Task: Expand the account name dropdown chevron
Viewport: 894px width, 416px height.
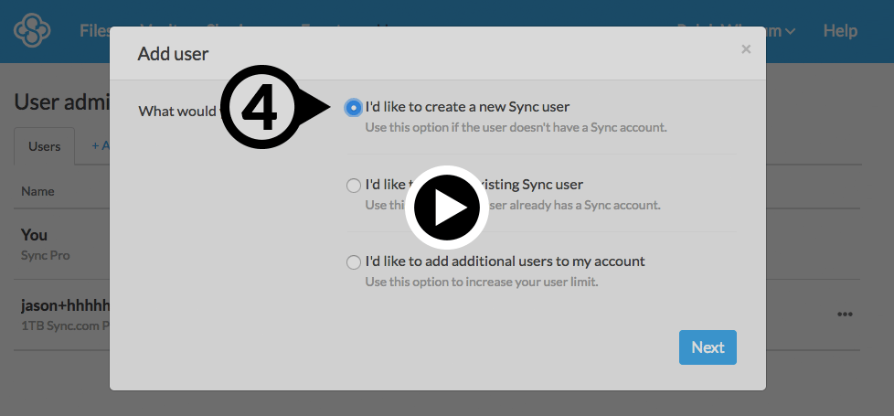Action: point(790,32)
